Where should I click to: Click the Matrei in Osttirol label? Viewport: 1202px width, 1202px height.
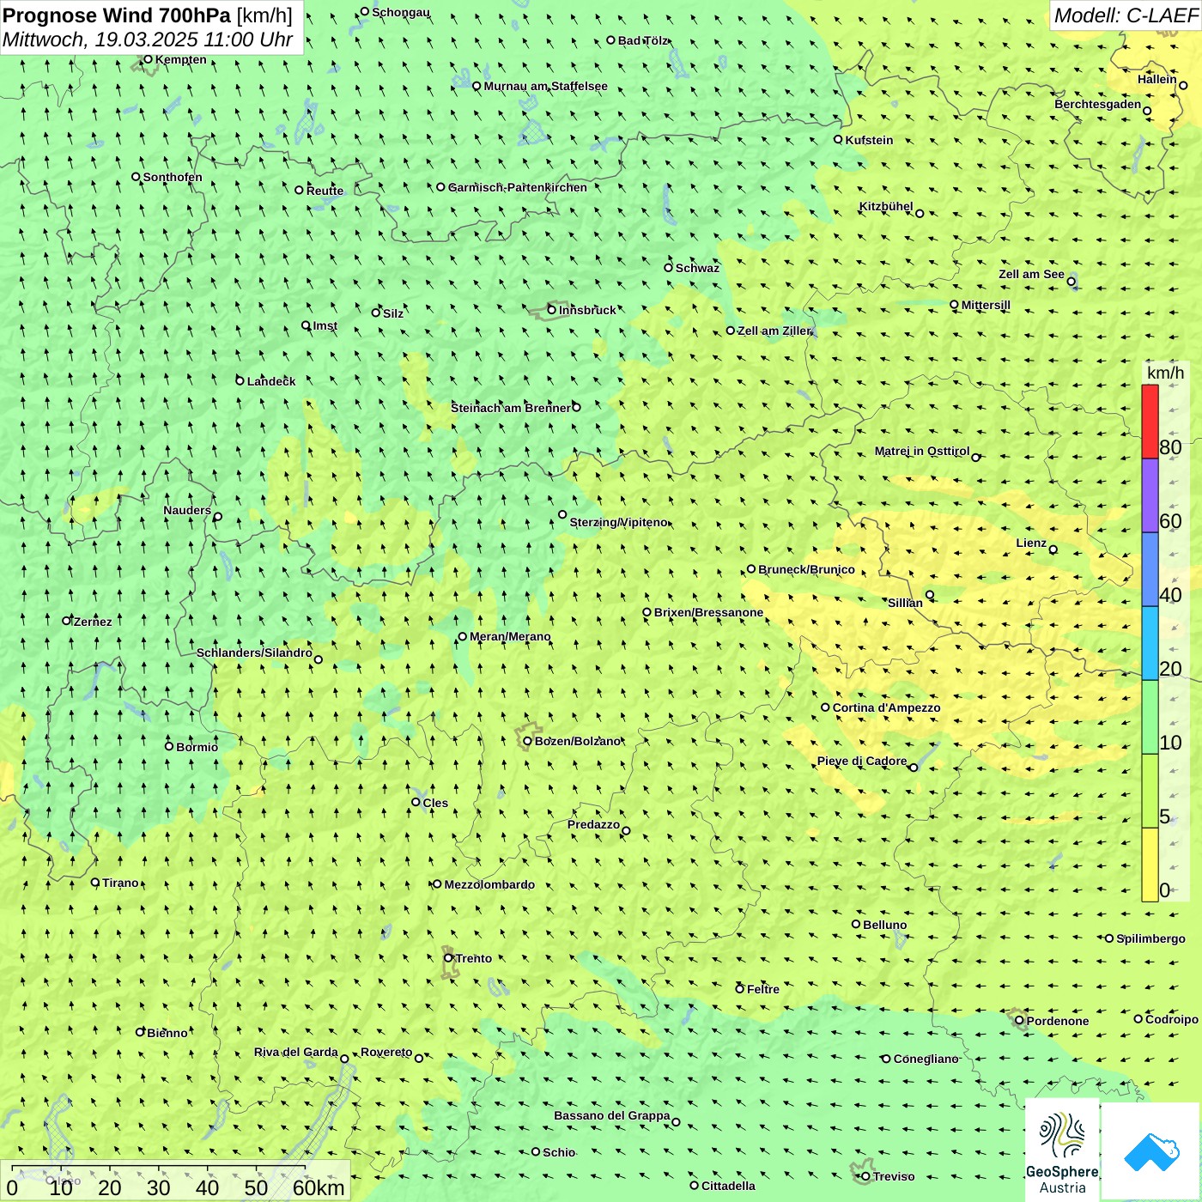pyautogui.click(x=922, y=451)
